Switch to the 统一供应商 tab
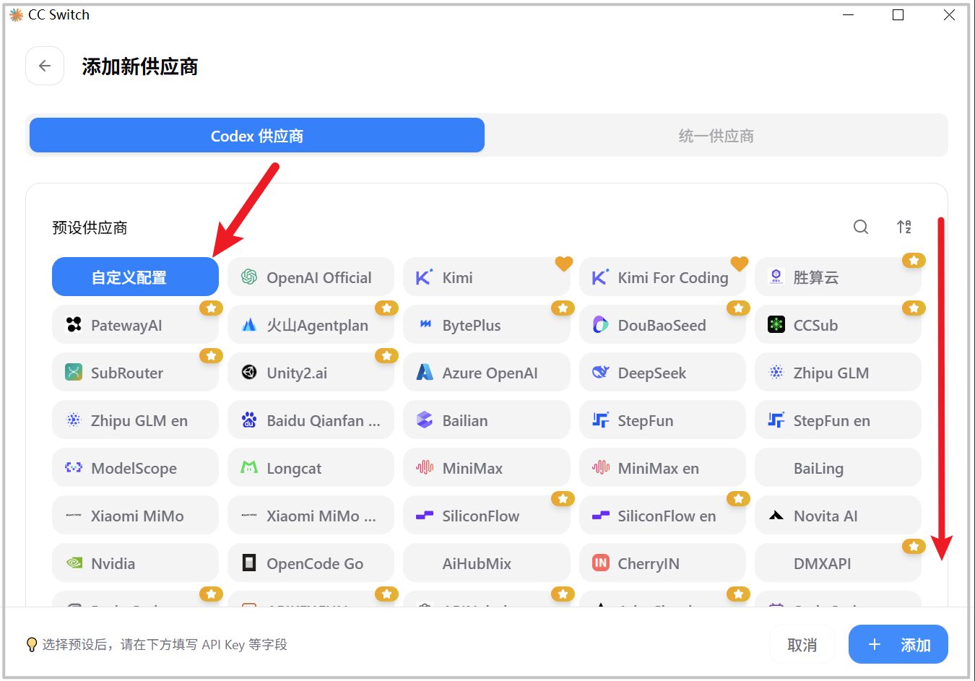Image resolution: width=975 pixels, height=681 pixels. coord(716,136)
